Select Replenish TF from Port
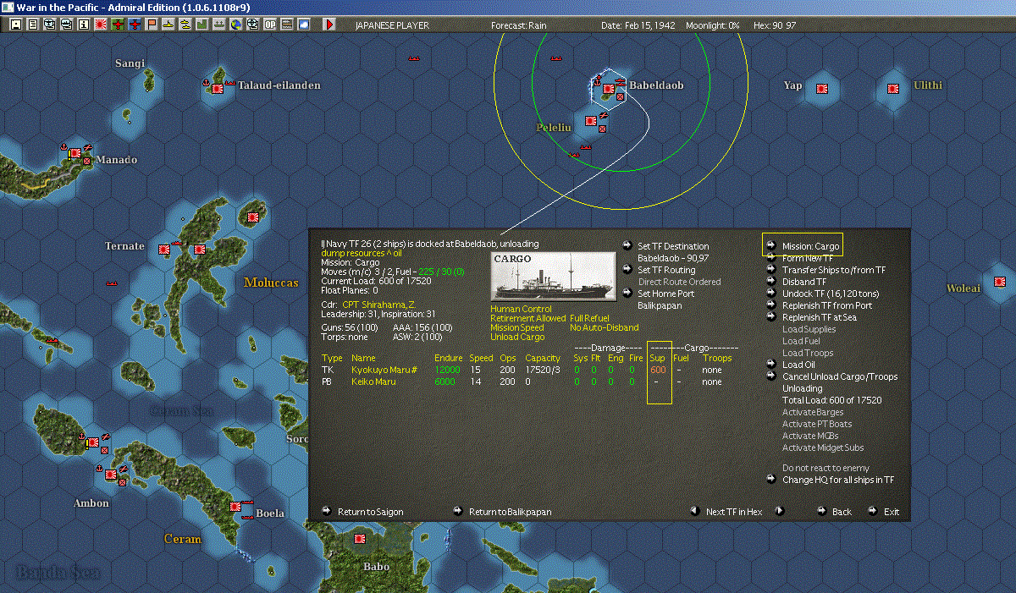 (x=827, y=305)
